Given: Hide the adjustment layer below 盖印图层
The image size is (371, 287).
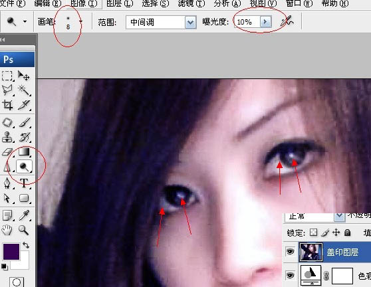Looking at the screenshot, I should click(x=291, y=276).
